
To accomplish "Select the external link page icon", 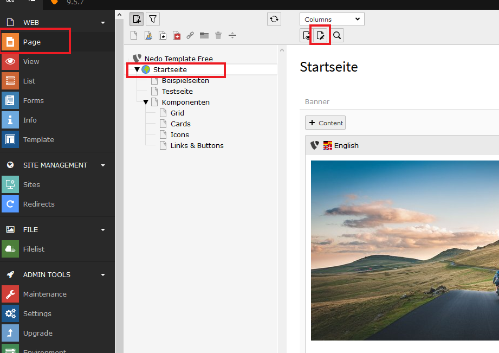I will tap(190, 35).
